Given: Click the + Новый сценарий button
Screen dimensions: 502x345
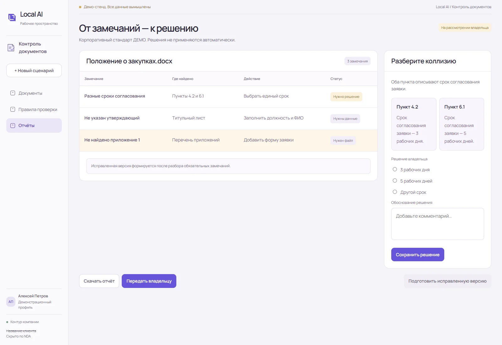Looking at the screenshot, I should pyautogui.click(x=34, y=71).
